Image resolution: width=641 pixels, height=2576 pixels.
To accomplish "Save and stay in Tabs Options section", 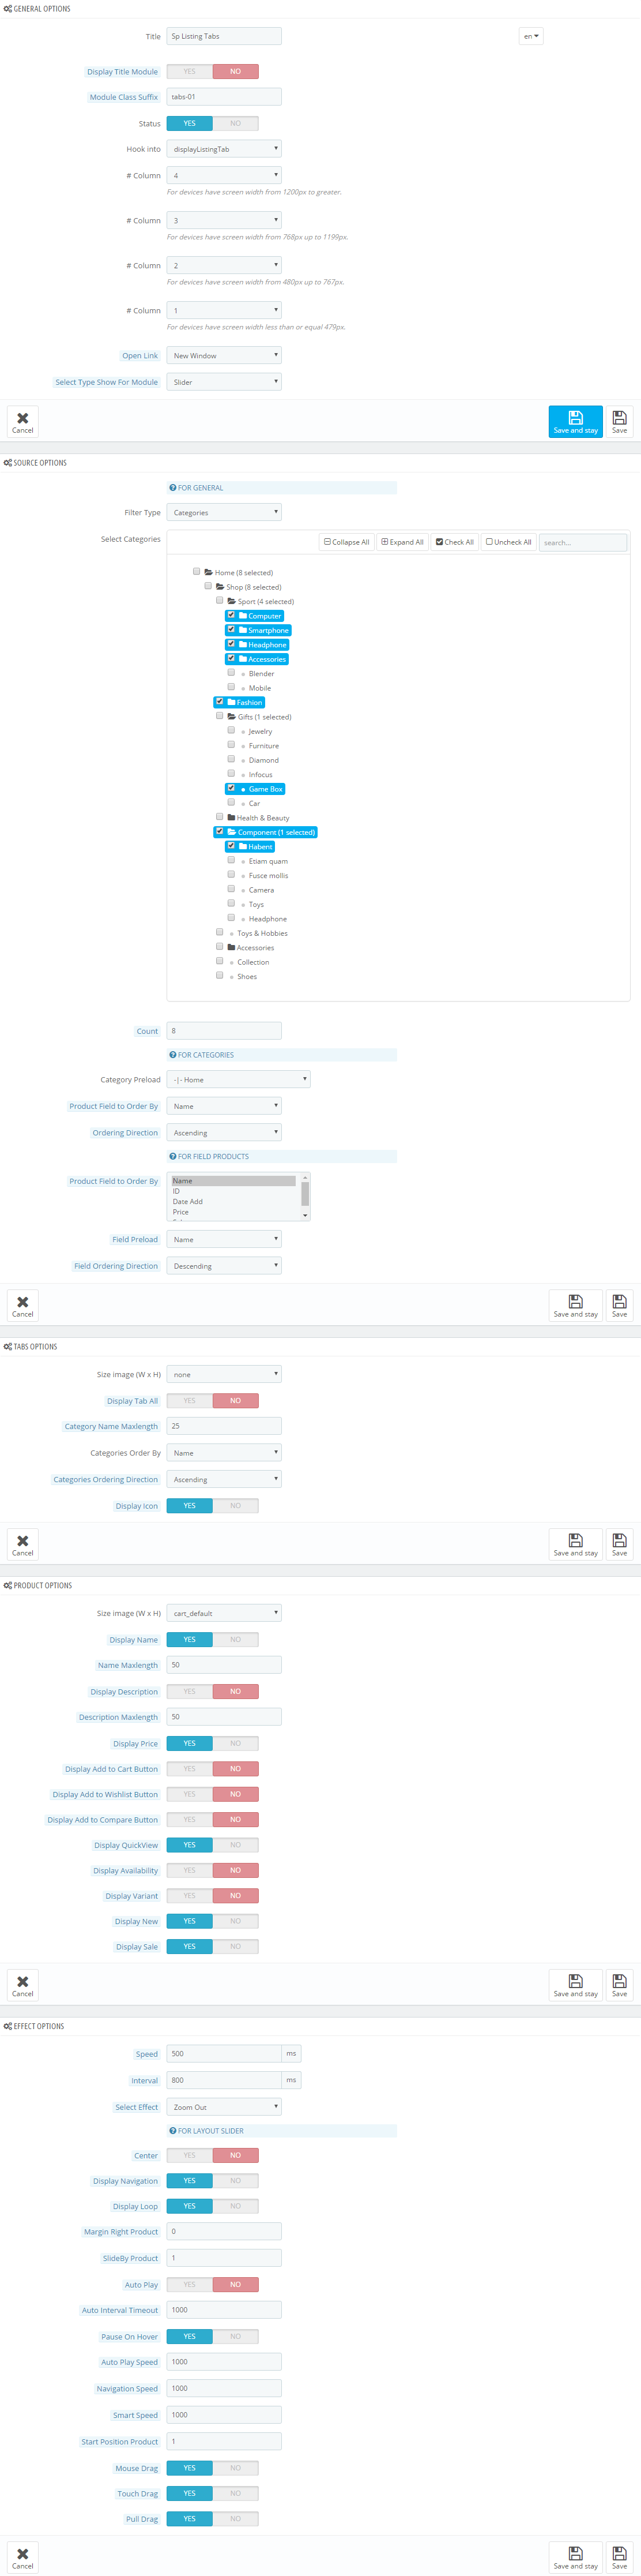I will click(x=575, y=1544).
